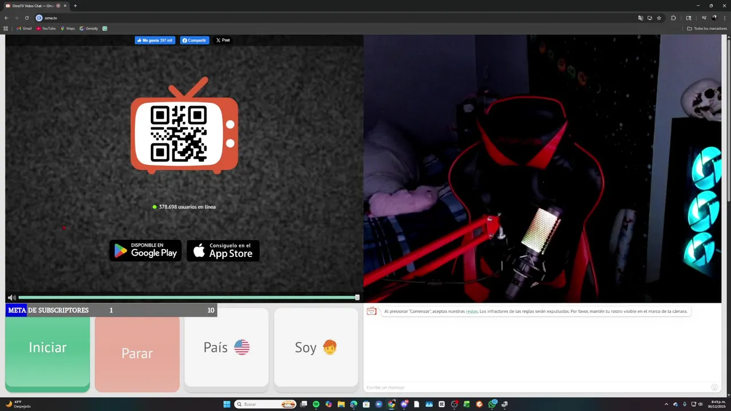Screen dimensions: 731x411
Task: Click the Facebook Me gusta button
Action: point(155,41)
